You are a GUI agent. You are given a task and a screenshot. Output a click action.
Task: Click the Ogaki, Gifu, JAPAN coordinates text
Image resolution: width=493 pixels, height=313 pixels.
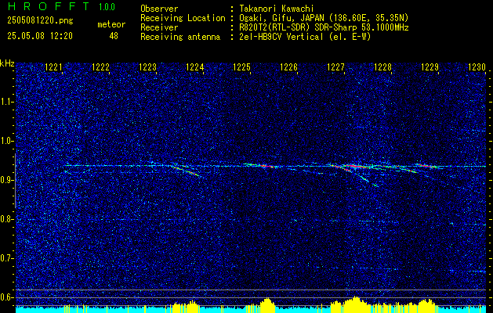tap(324, 18)
